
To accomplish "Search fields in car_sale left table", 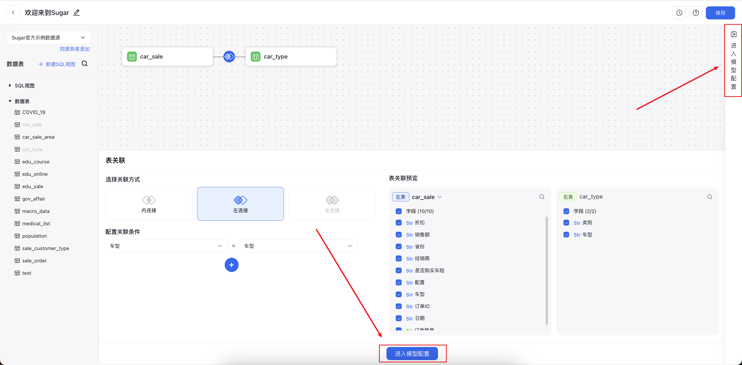I will click(x=542, y=197).
